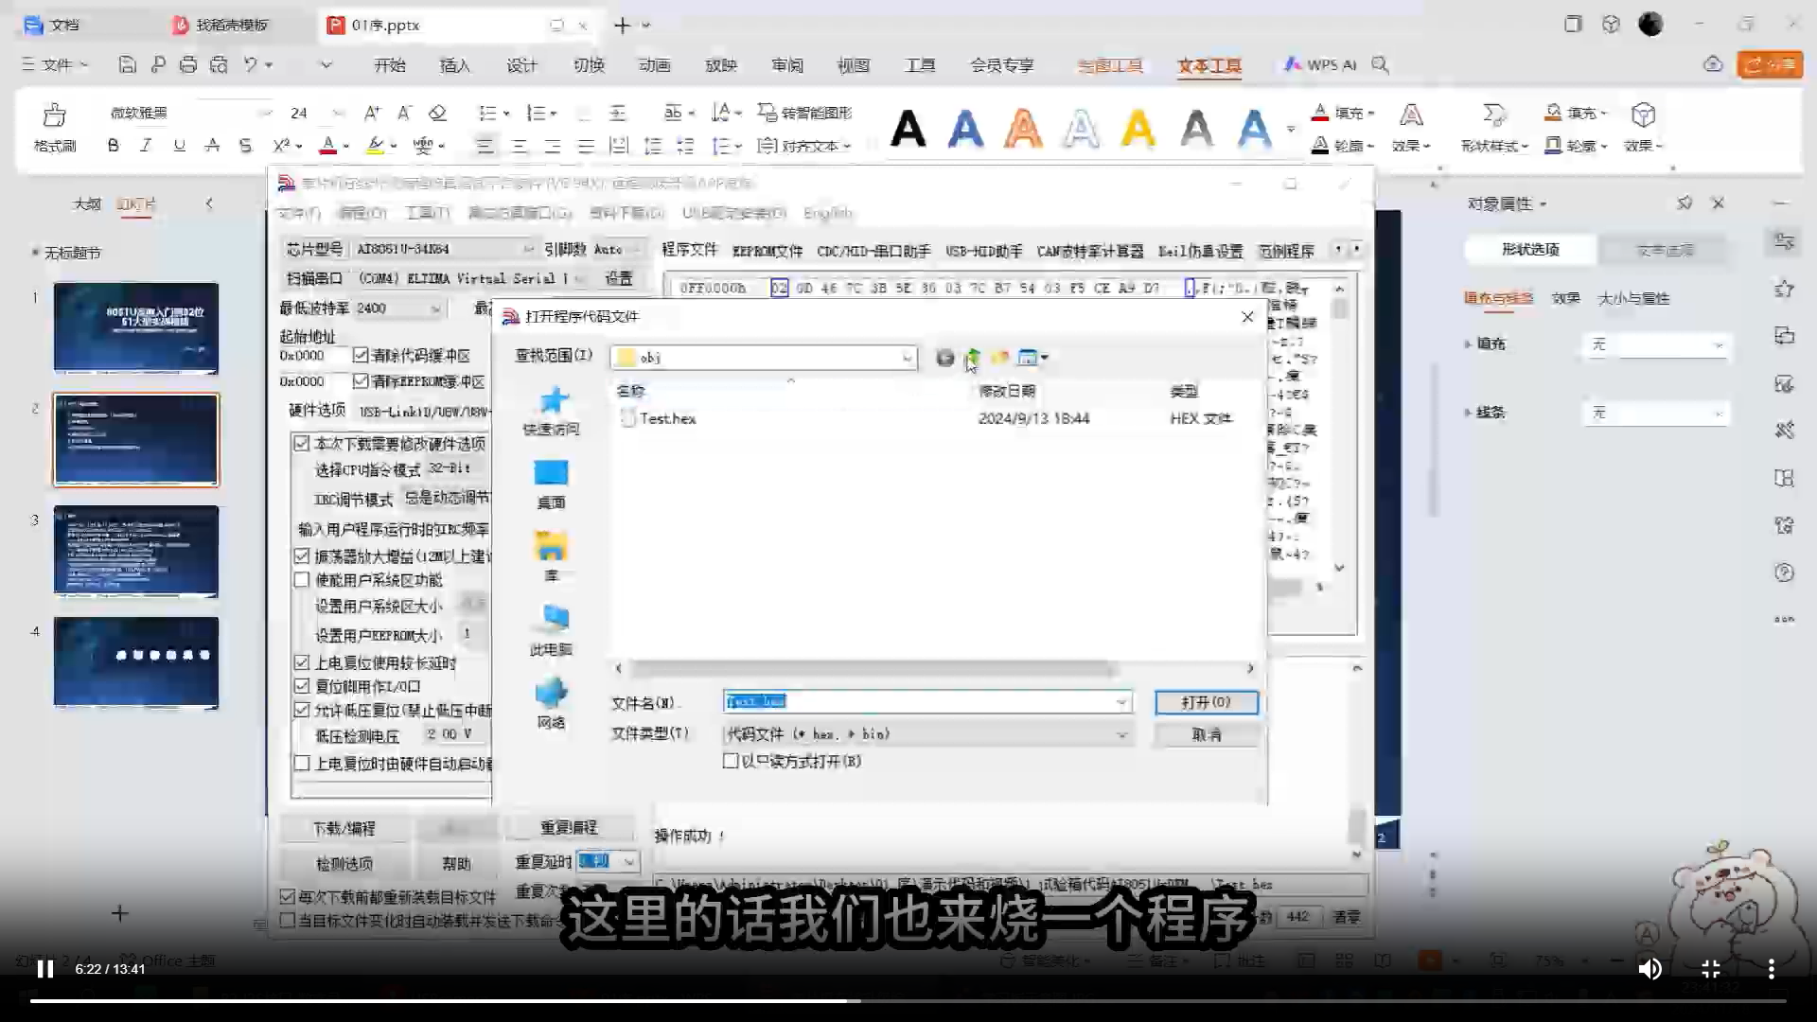Viewport: 1817px width, 1022px height.
Task: Switch to EEPROM file tab
Action: [767, 251]
